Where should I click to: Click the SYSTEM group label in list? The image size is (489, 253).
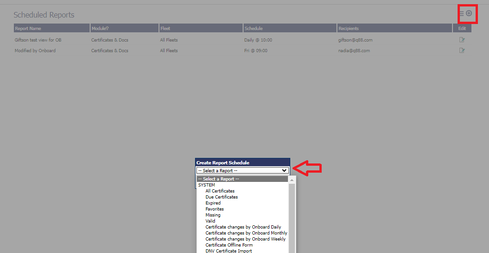pos(207,185)
